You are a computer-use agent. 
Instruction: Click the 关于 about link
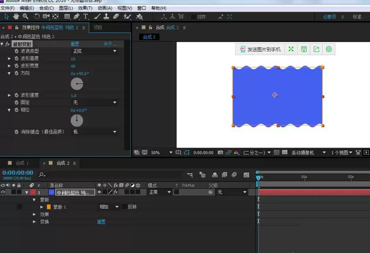point(110,44)
